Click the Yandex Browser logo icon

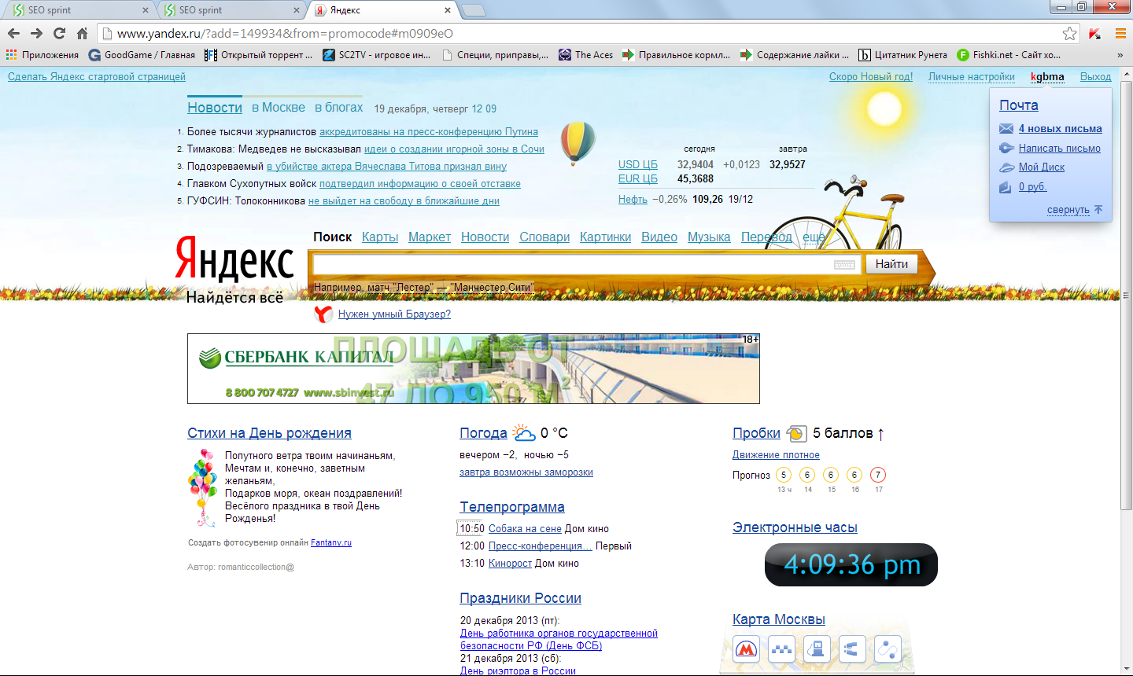(x=323, y=314)
